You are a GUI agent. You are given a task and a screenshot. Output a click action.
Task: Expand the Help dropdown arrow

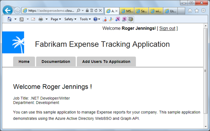(99, 19)
